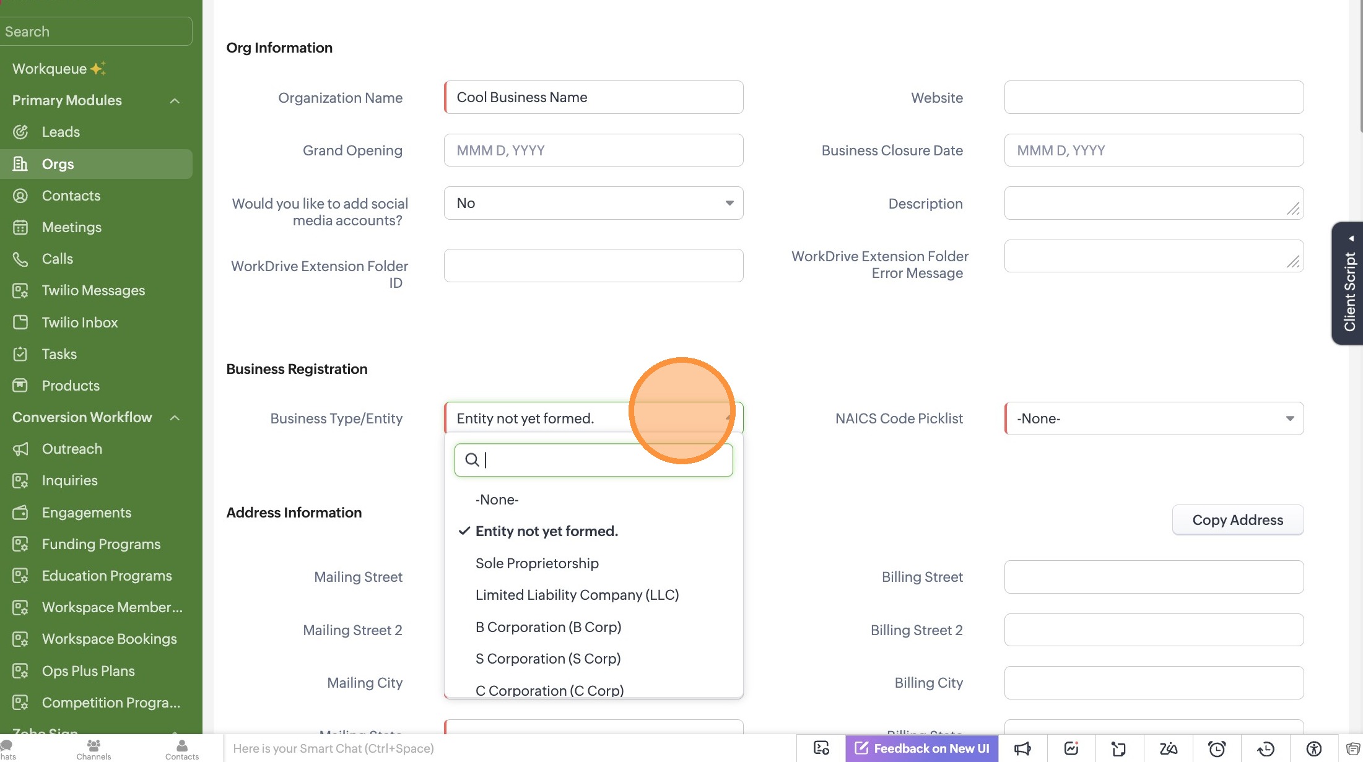This screenshot has height=762, width=1363.
Task: Open the recent history clock icon
Action: [x=1265, y=748]
